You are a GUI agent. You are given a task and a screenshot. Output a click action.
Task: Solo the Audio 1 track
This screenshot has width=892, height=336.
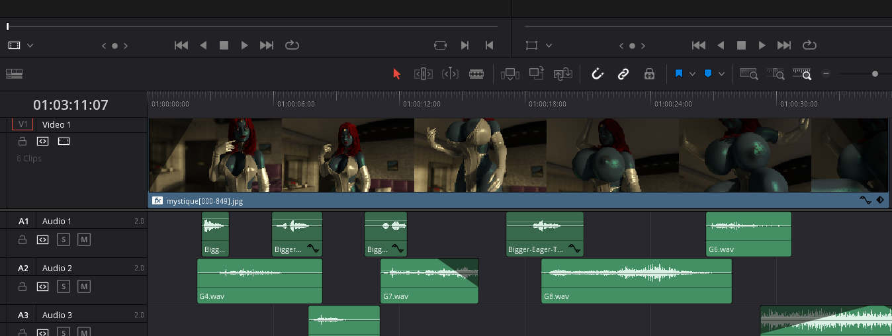[63, 239]
